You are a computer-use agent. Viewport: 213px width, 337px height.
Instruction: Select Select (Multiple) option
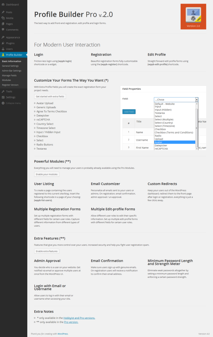164,119
